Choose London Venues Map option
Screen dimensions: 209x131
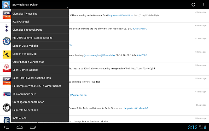(40, 54)
